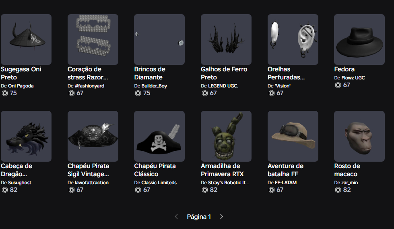394x229 pixels.
Task: Click the Orelhas Perfuradas title
Action: point(286,73)
